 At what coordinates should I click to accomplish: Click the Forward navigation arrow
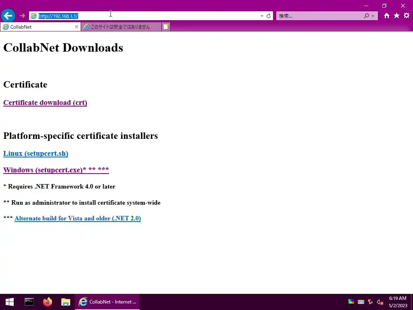pyautogui.click(x=22, y=16)
